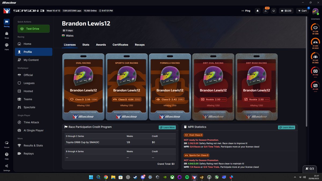Select Dirt Oval gauge, first R 2.50 in Licenses strip

coord(316,72)
